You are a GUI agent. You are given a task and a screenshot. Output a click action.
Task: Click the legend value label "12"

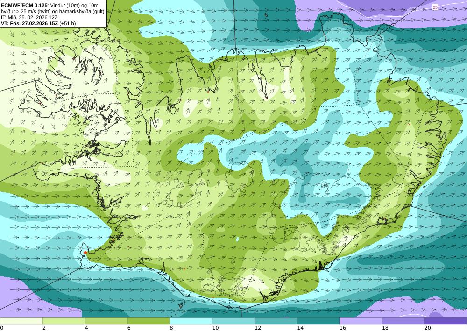pos(258,328)
